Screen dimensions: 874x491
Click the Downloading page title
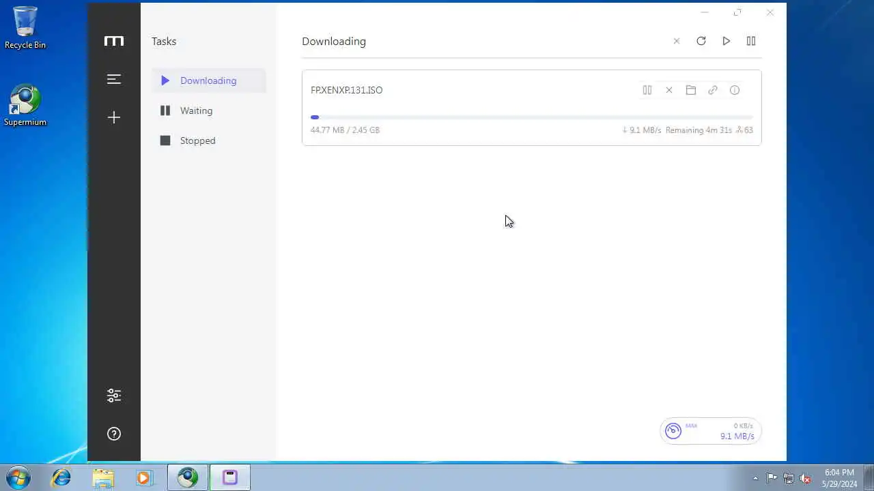pyautogui.click(x=334, y=41)
